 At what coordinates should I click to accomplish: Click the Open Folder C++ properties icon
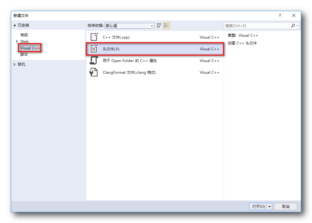click(94, 60)
